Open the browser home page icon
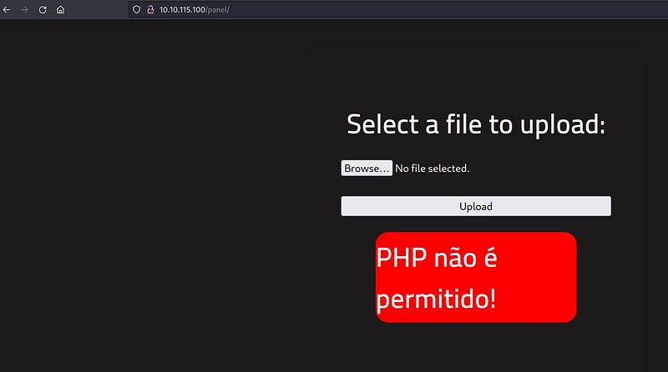The image size is (668, 372). (x=60, y=9)
